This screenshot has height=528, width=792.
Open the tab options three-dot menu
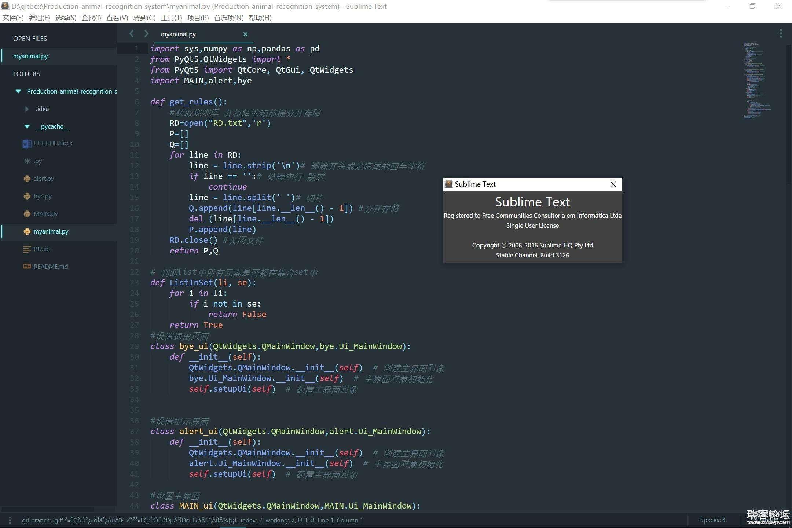[x=781, y=34]
